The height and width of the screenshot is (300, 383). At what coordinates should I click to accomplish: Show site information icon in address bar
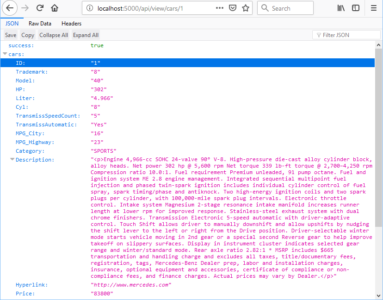click(x=90, y=8)
